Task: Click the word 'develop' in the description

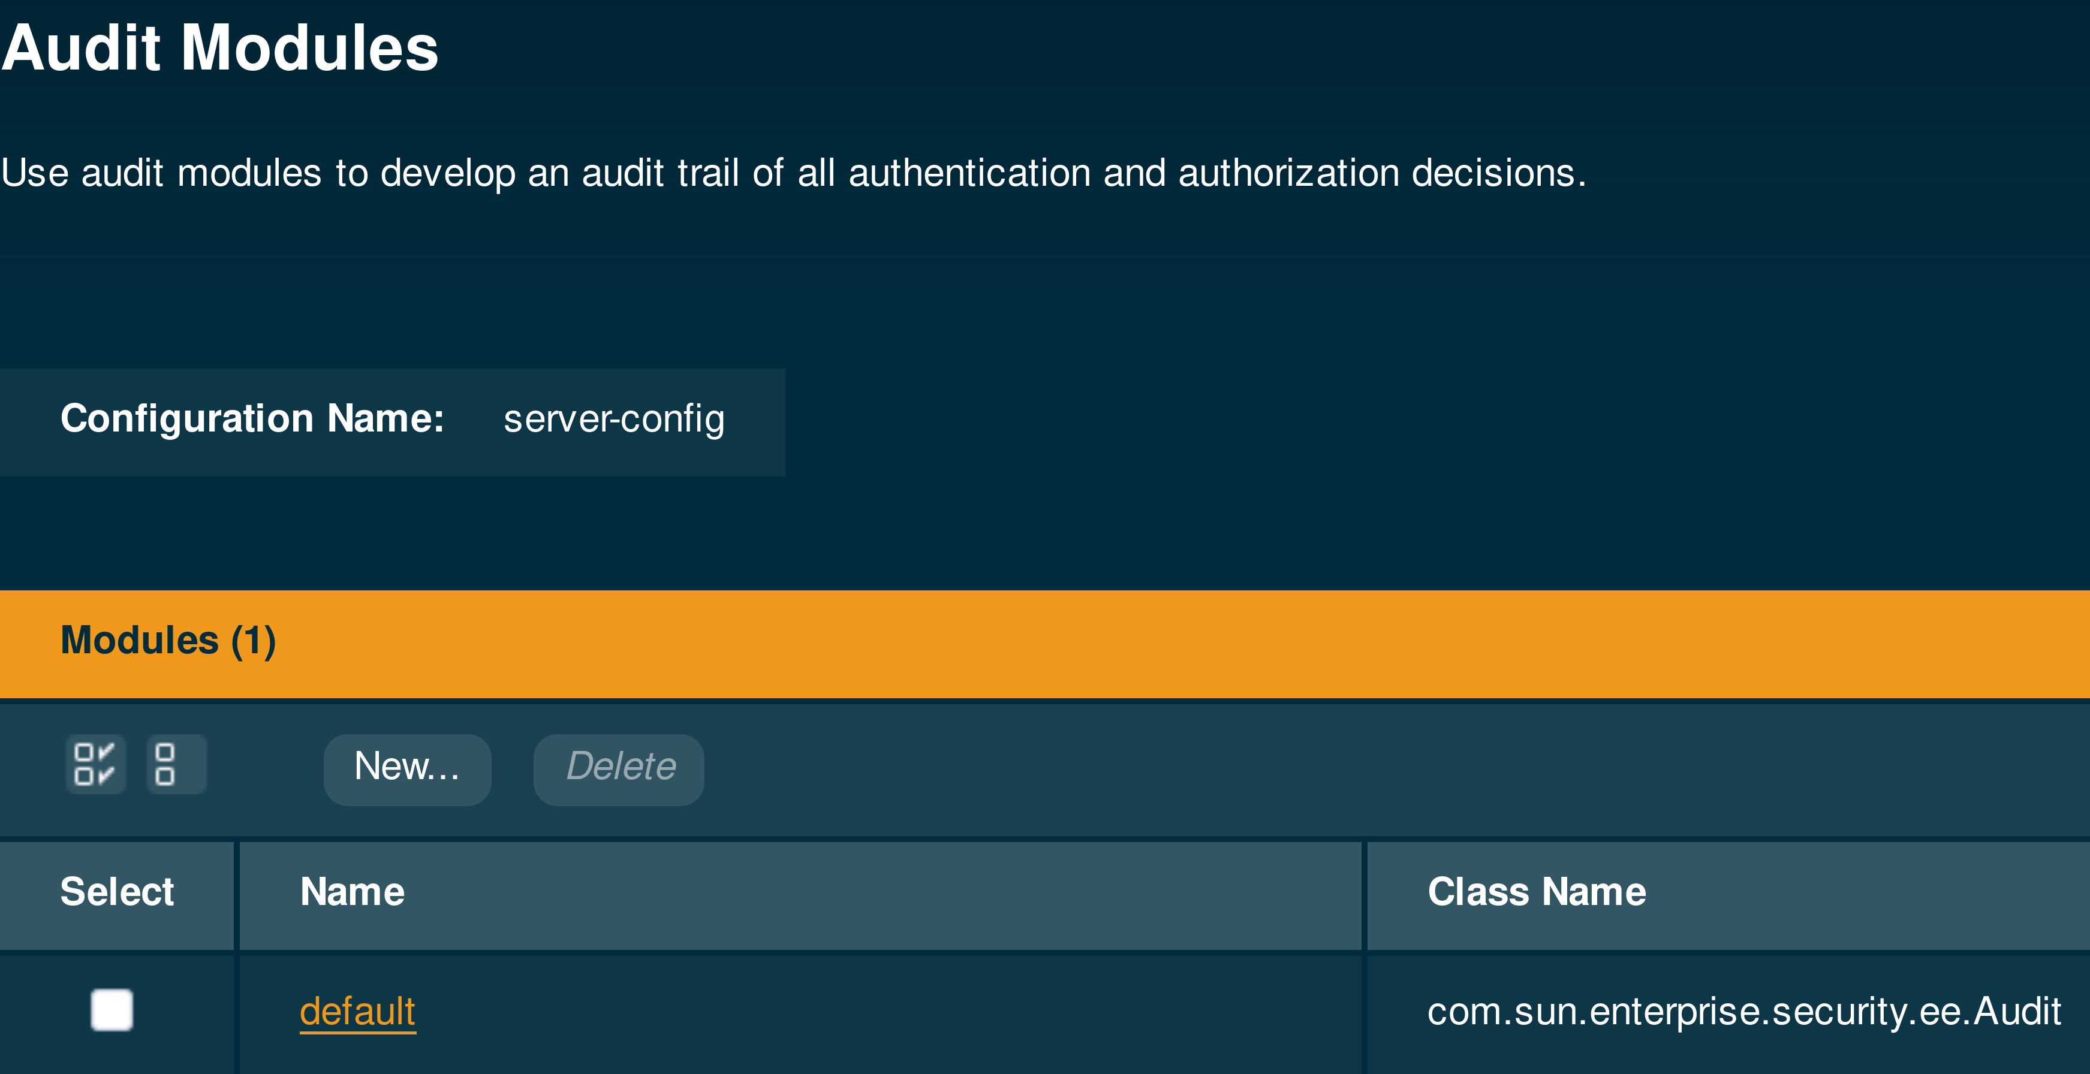Action: (x=447, y=173)
